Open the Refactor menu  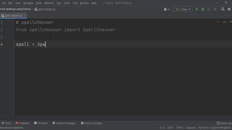tap(49, 3)
